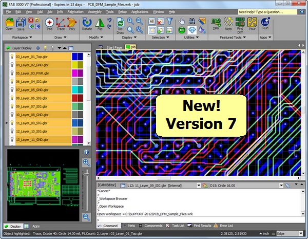Toggle visibility bulb for 03_Layer_01_Top.gbr
Image resolution: width=308 pixels, height=239 pixels.
[x=12, y=57]
